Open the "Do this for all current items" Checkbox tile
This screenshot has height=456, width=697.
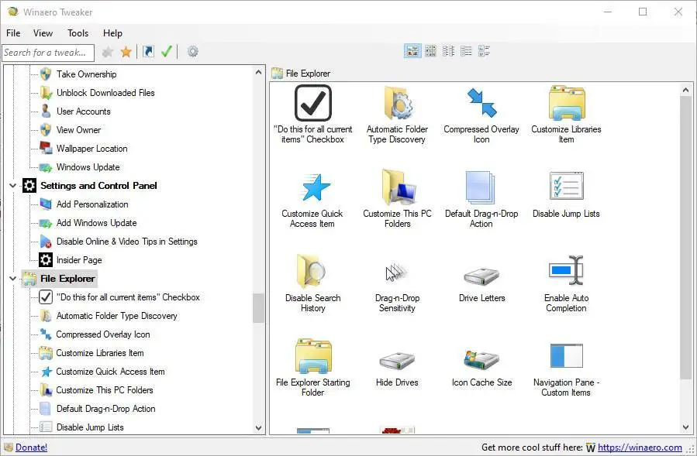313,115
